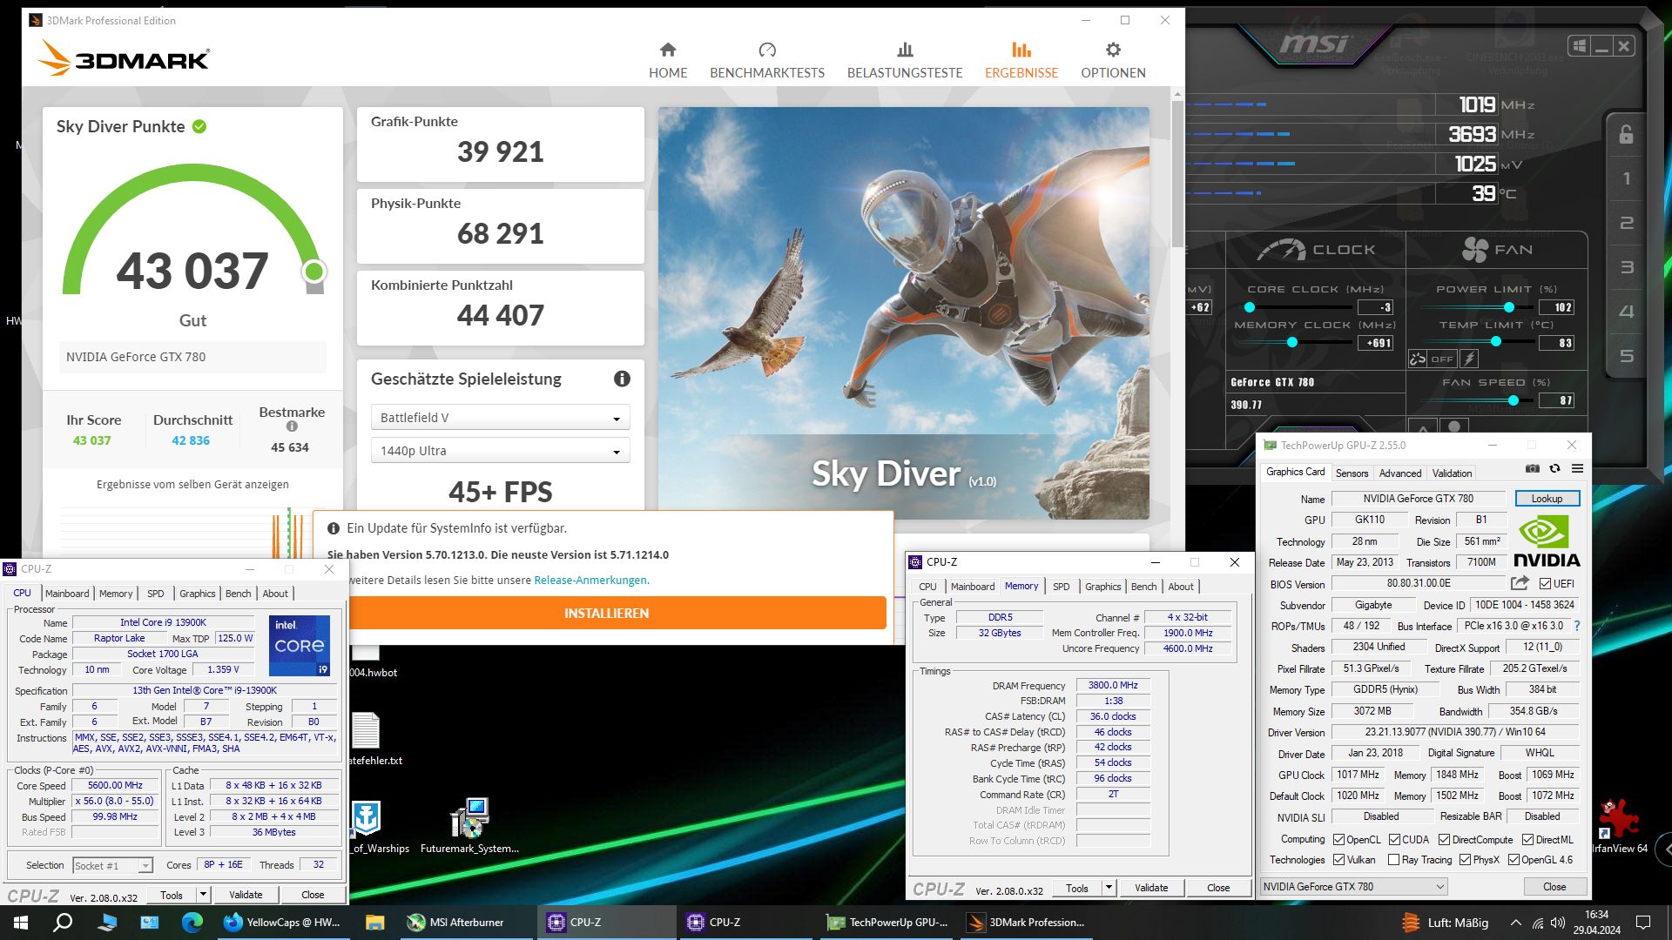Click the Core Clock slider handle in Afterburner
The width and height of the screenshot is (1672, 940).
(x=1250, y=307)
